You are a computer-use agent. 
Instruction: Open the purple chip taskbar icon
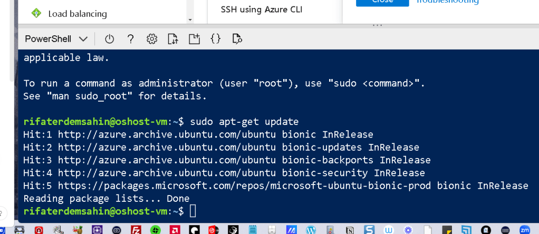[97, 230]
